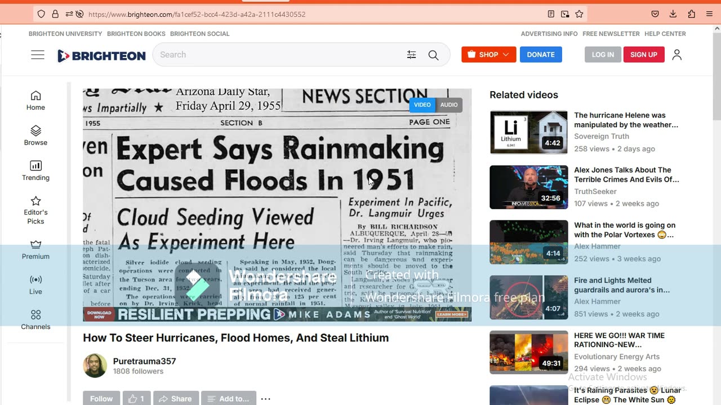The width and height of the screenshot is (721, 405).
Task: Click the Sovereign Truth channel name
Action: click(602, 136)
